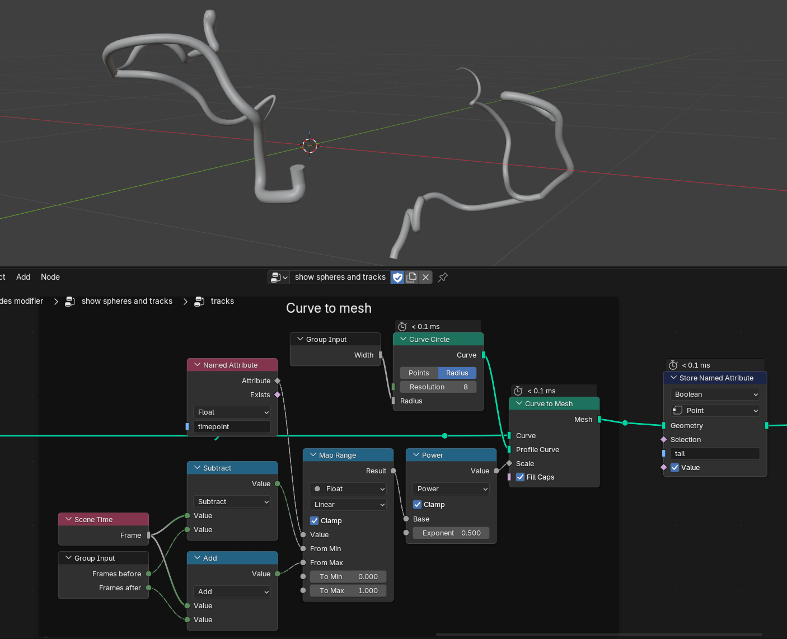Open the Boolean data type dropdown
The width and height of the screenshot is (787, 639).
(715, 394)
